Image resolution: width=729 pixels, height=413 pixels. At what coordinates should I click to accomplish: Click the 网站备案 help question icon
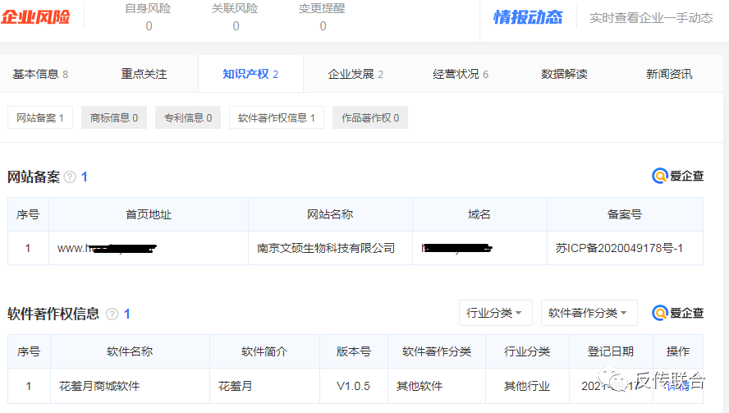70,177
